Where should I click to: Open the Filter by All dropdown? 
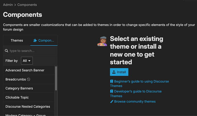pos(27,61)
